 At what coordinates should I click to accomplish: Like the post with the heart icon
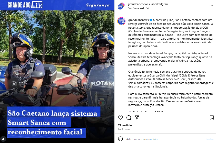pyautogui.click(x=120, y=118)
